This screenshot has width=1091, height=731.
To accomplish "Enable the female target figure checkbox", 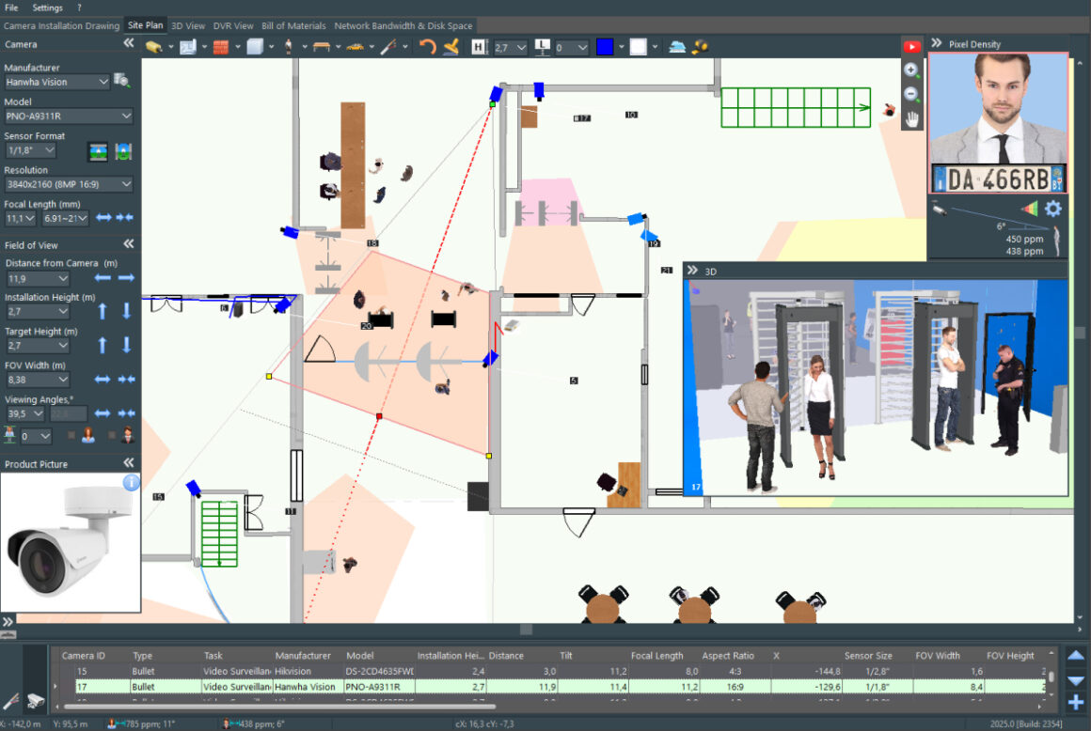I will click(x=71, y=434).
